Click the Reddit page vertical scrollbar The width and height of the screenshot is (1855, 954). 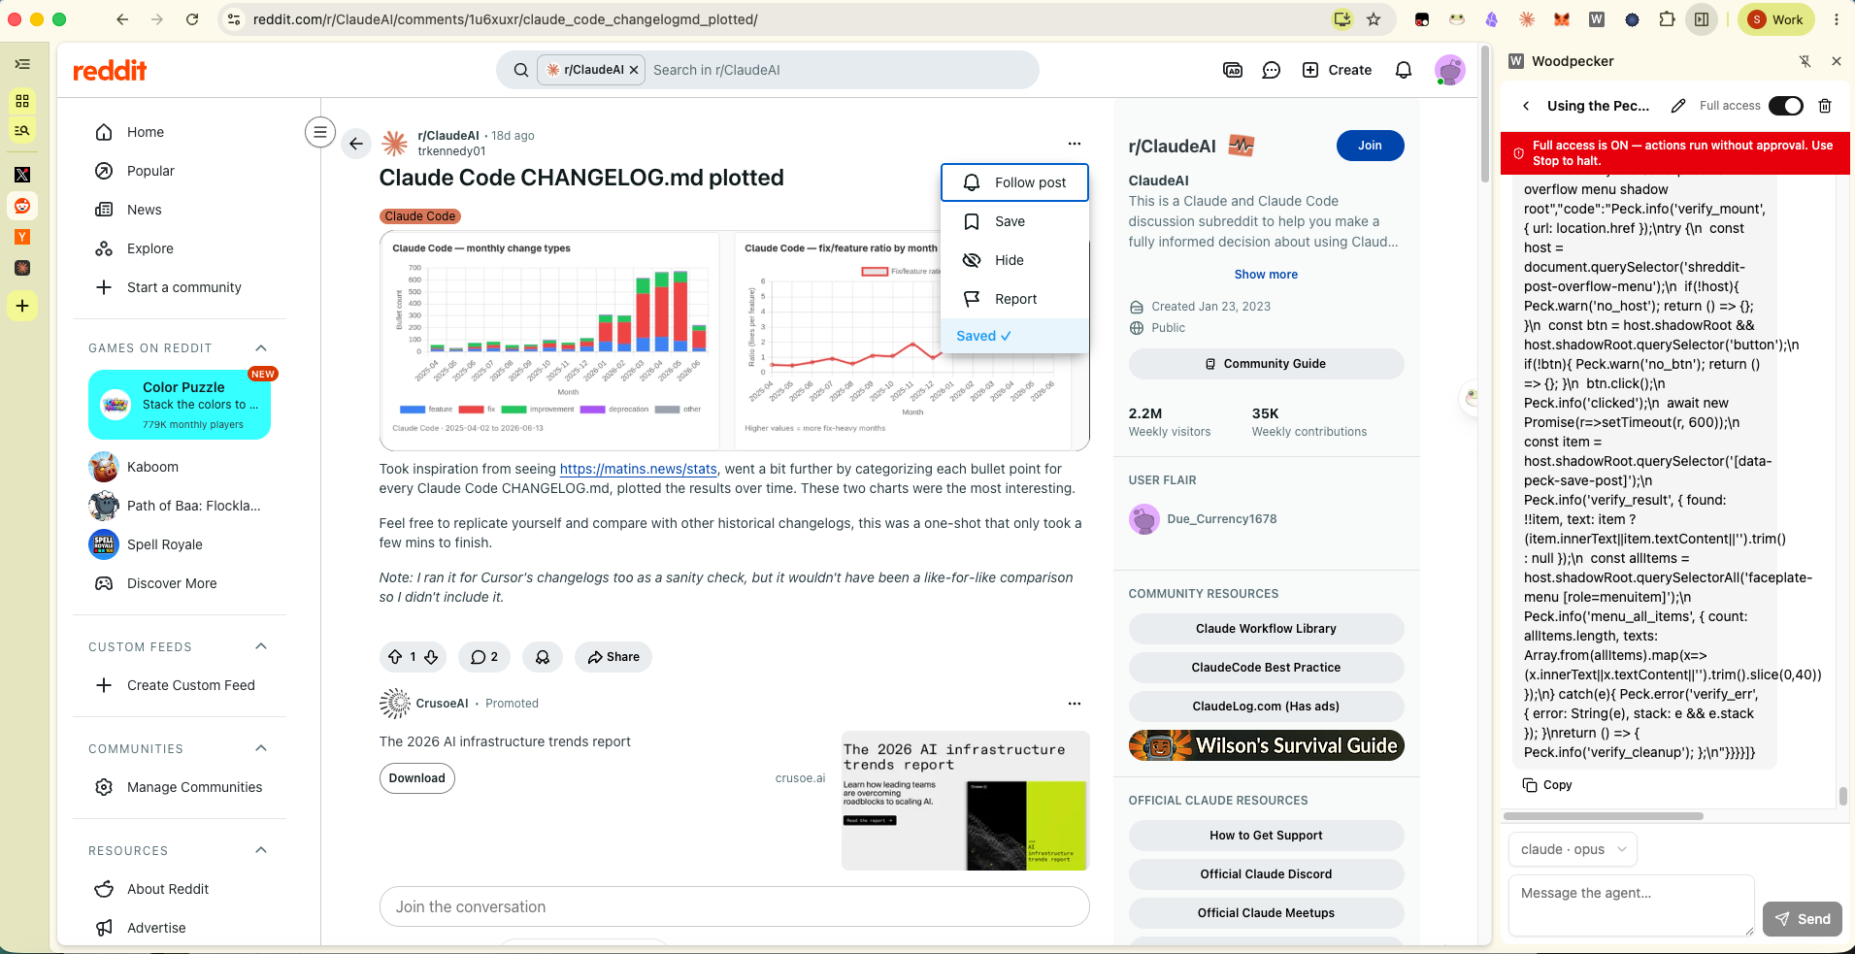[1485, 116]
